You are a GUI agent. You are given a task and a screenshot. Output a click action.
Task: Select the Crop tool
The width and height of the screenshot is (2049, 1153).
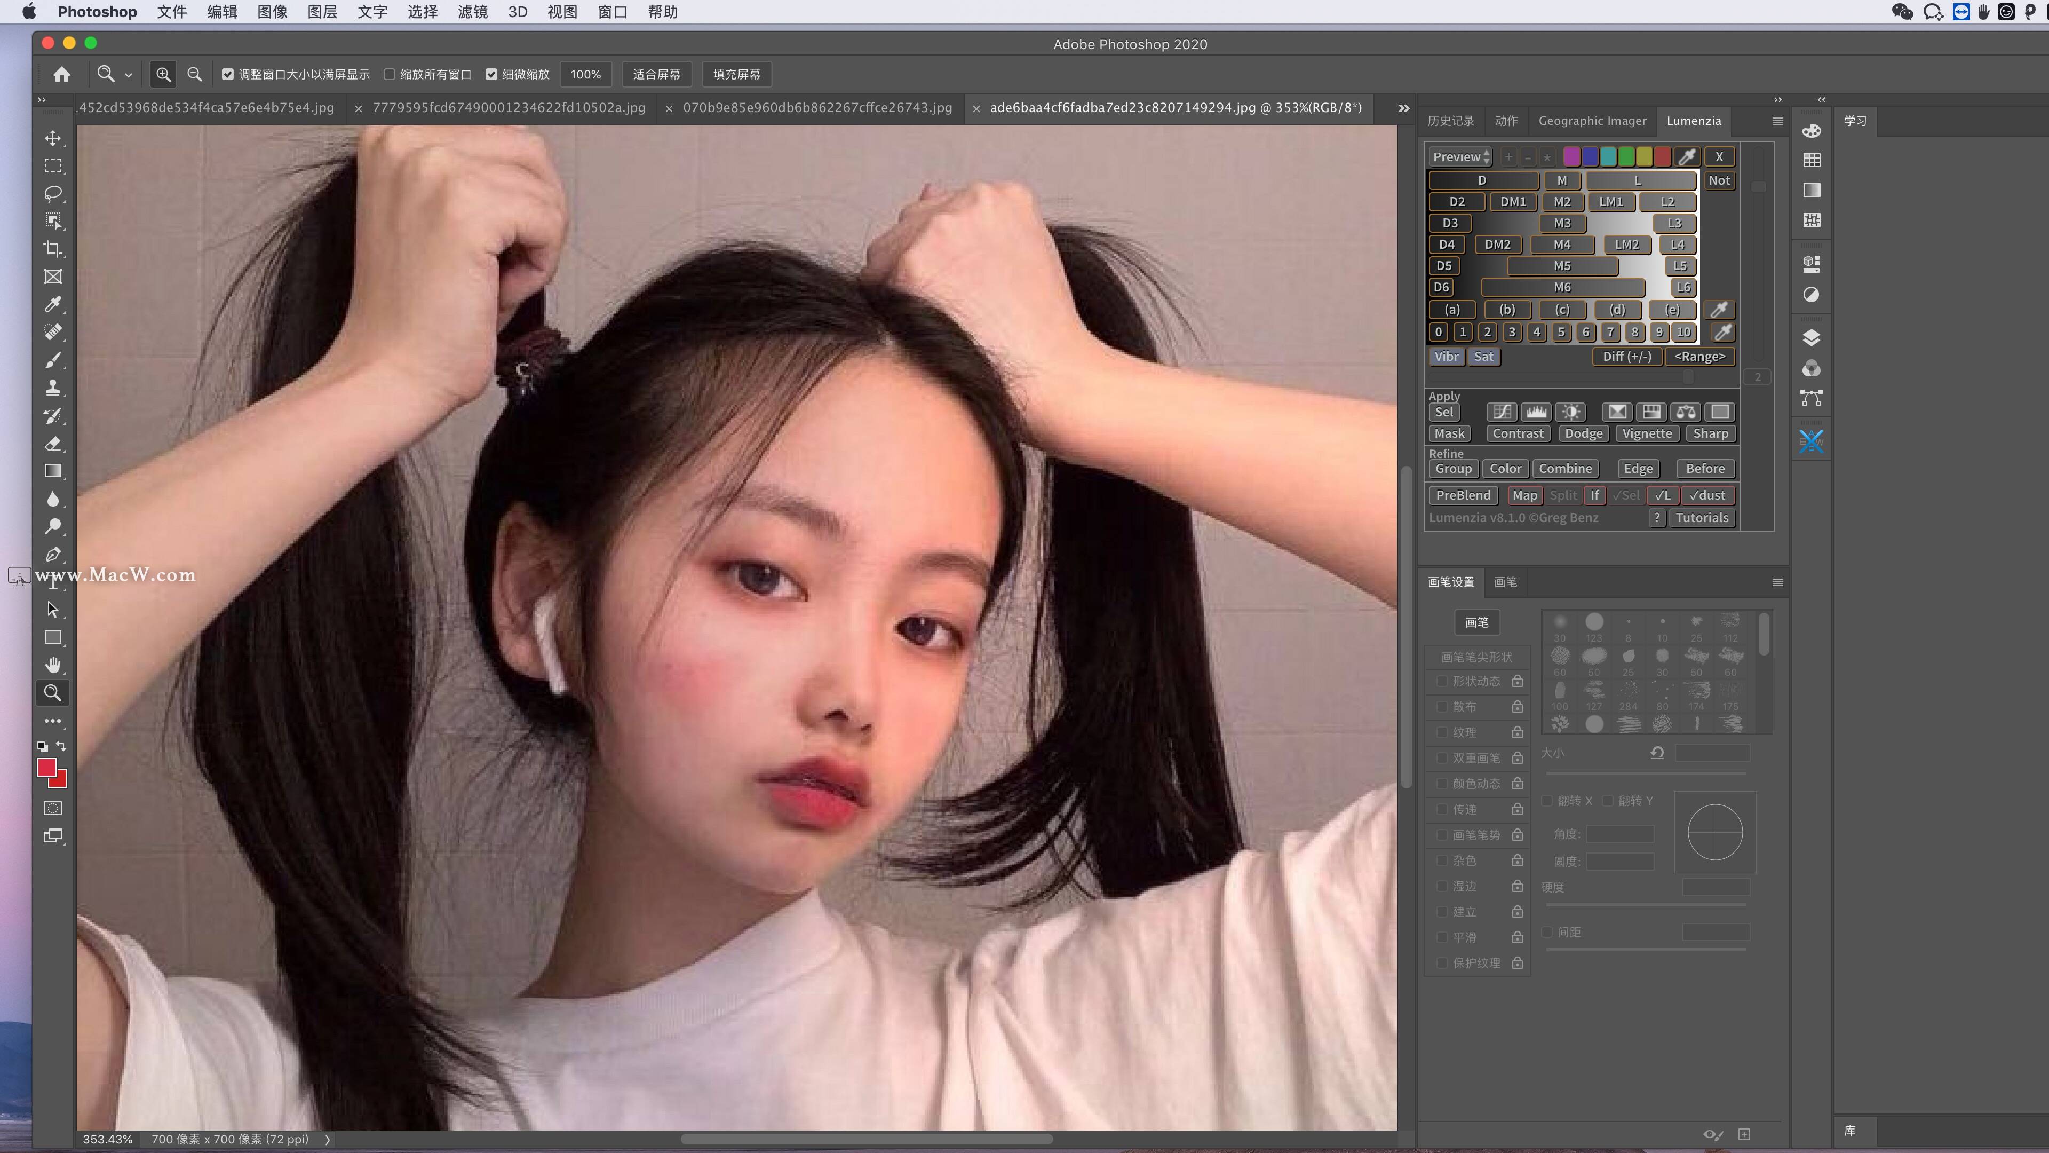(x=53, y=249)
